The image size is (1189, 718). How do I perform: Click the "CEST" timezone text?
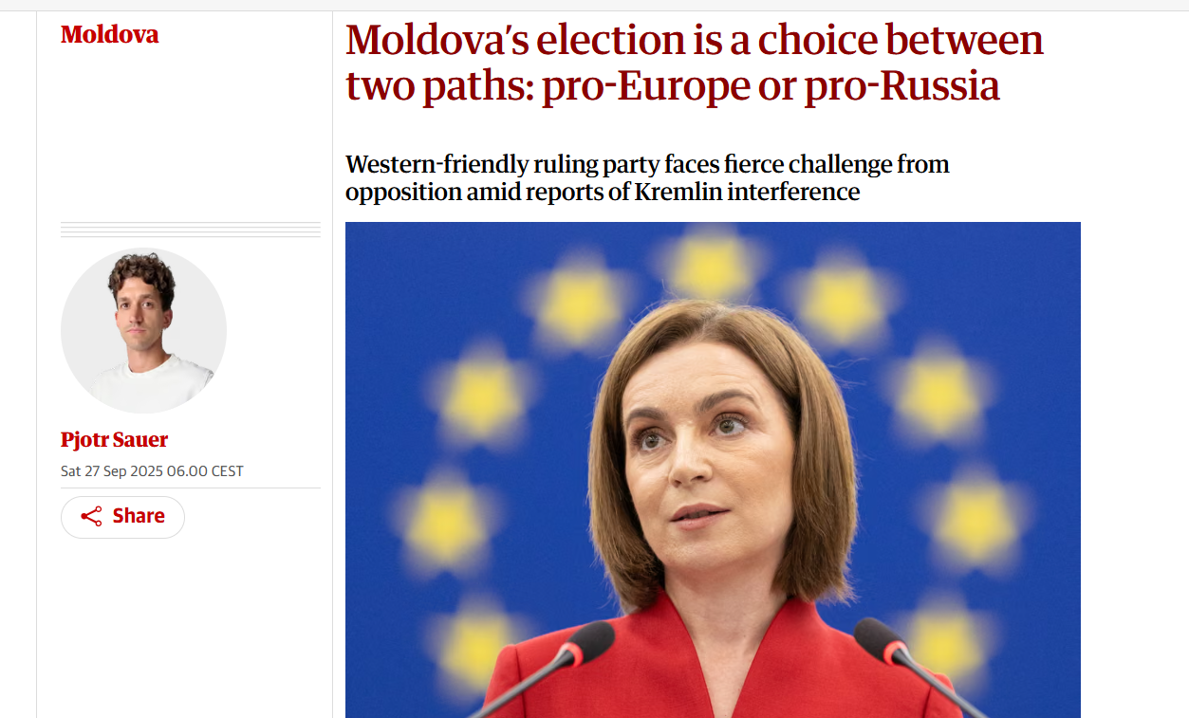[228, 471]
